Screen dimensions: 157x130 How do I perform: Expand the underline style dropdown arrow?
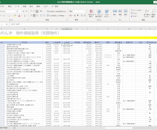6,15
